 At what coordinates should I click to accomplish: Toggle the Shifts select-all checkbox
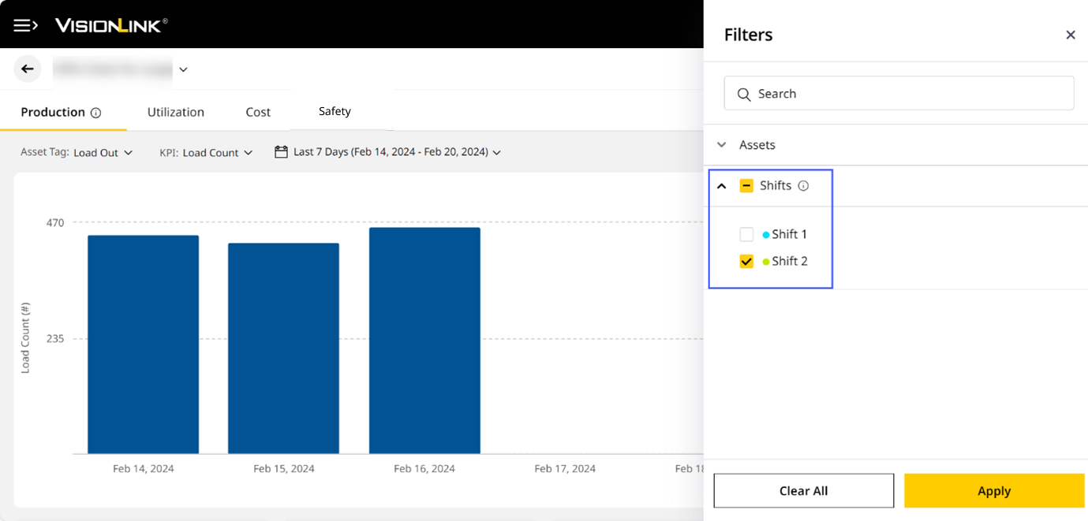click(x=746, y=186)
